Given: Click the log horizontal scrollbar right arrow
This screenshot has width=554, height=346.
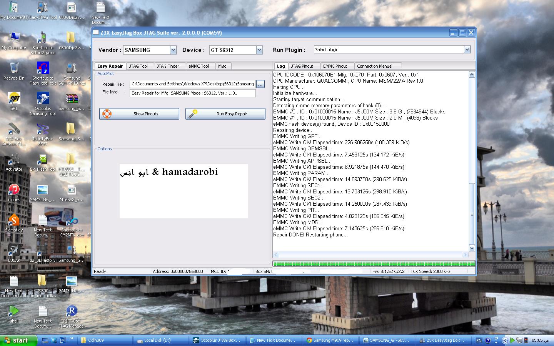Looking at the screenshot, I should [465, 255].
